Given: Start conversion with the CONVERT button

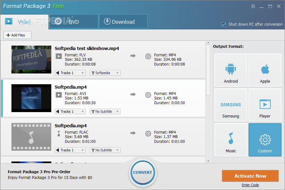Looking at the screenshot, I should click(x=143, y=172).
